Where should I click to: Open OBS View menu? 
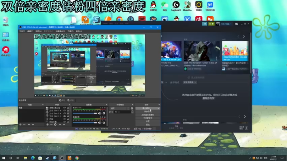[x=38, y=31]
